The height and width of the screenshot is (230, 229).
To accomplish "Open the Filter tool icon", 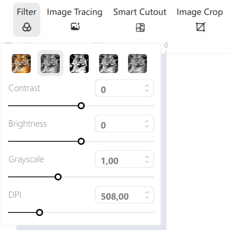I will 27,27.
